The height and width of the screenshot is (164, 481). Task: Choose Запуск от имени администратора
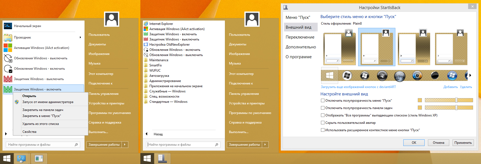click(x=48, y=102)
